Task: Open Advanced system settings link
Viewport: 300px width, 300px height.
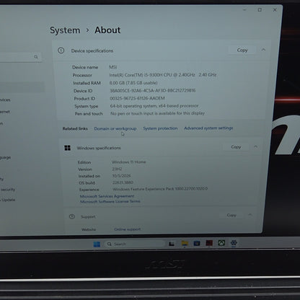Action: pyautogui.click(x=208, y=128)
